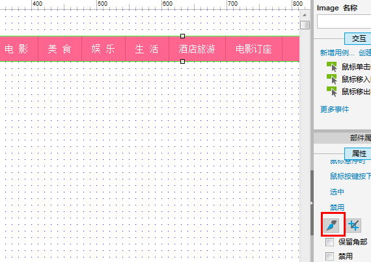
Task: Select the slice image knife icon
Action: click(331, 225)
